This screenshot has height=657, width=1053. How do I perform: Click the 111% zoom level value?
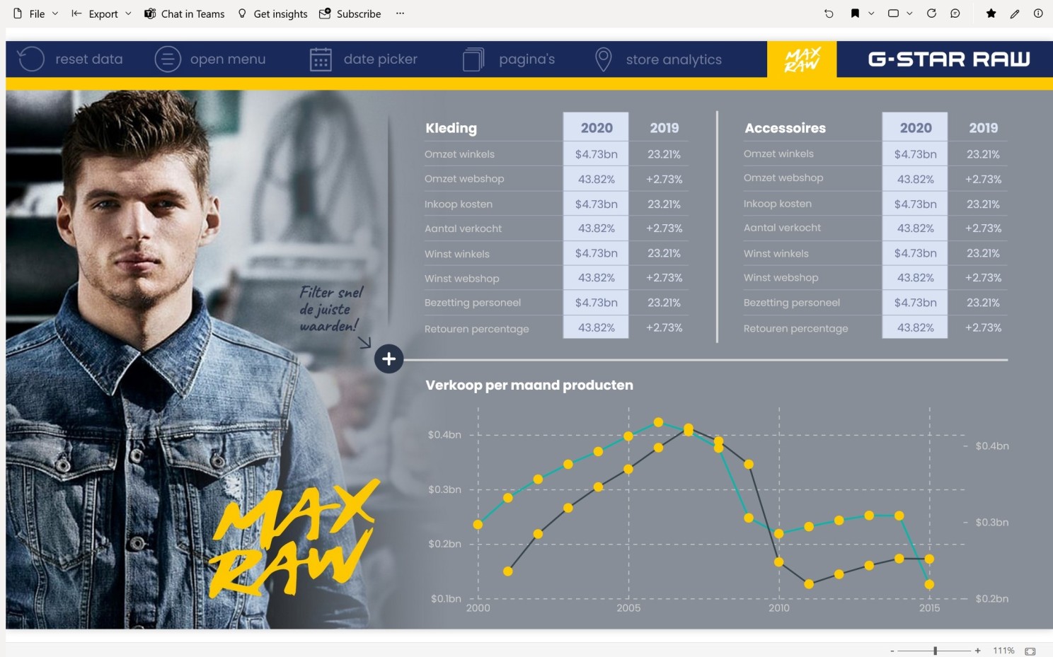coord(1003,651)
